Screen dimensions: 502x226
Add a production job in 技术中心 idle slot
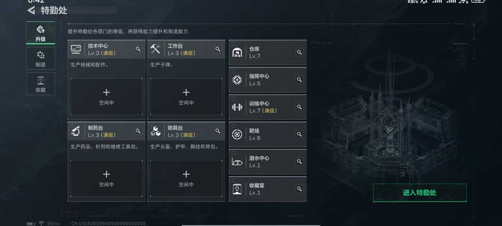tap(106, 97)
